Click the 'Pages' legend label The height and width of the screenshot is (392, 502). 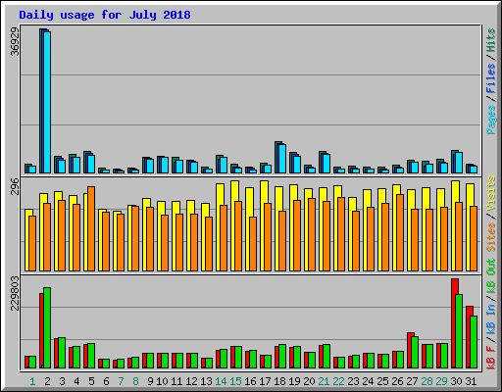491,120
